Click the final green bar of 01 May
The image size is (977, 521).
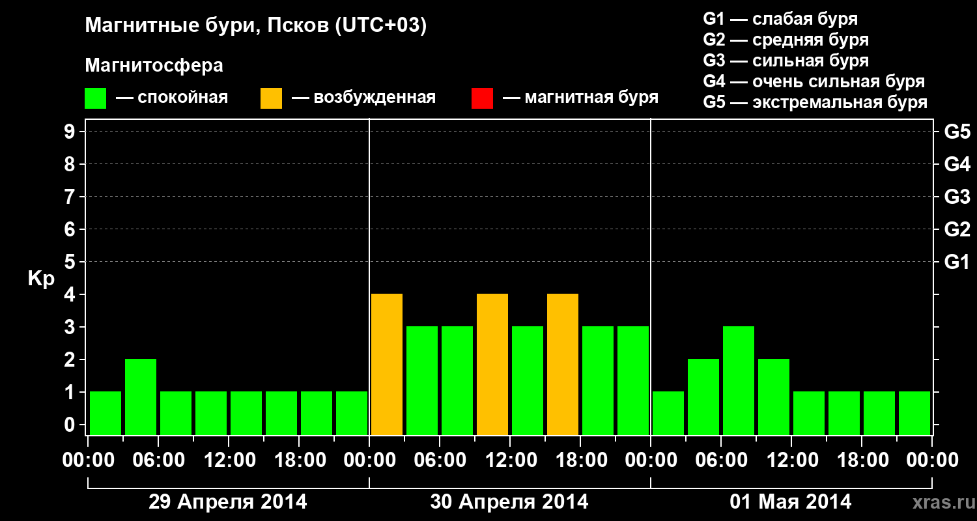[914, 413]
